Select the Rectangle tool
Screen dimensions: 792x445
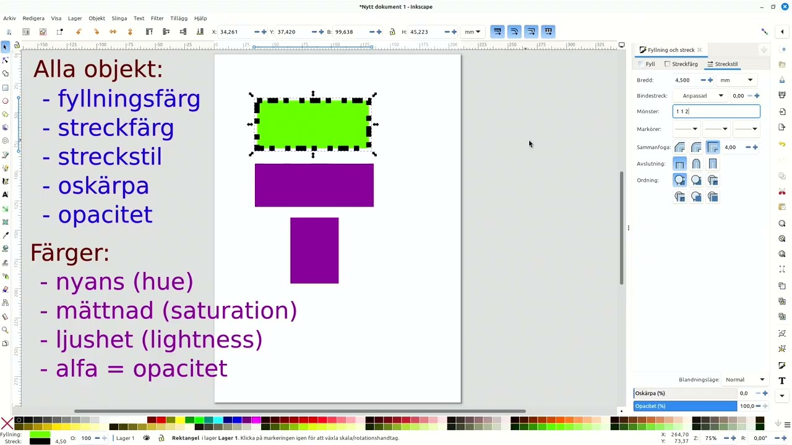(6, 87)
